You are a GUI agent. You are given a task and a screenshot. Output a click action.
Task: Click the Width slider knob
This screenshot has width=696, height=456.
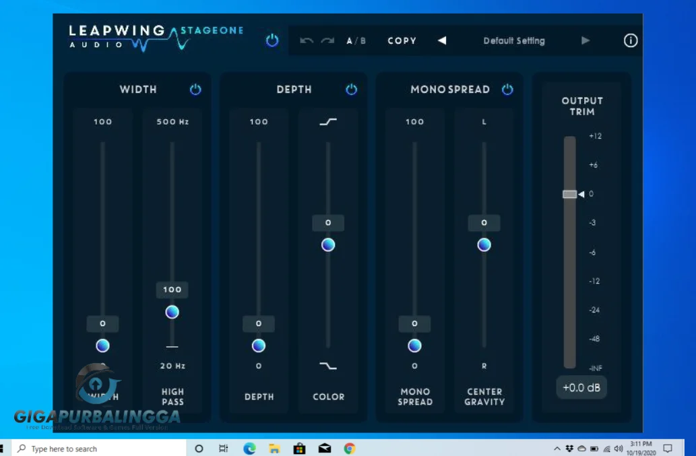tap(102, 346)
